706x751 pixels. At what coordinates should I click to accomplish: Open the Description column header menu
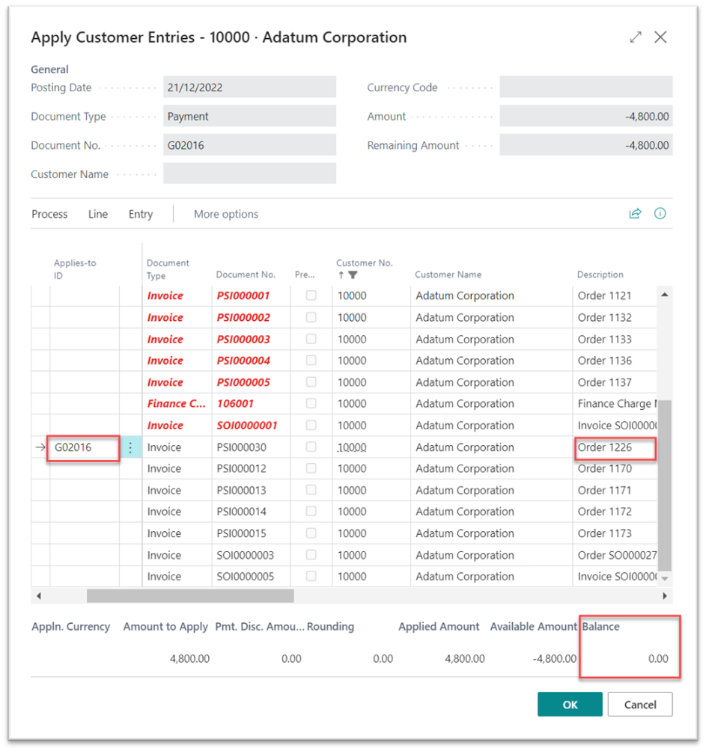coord(600,275)
